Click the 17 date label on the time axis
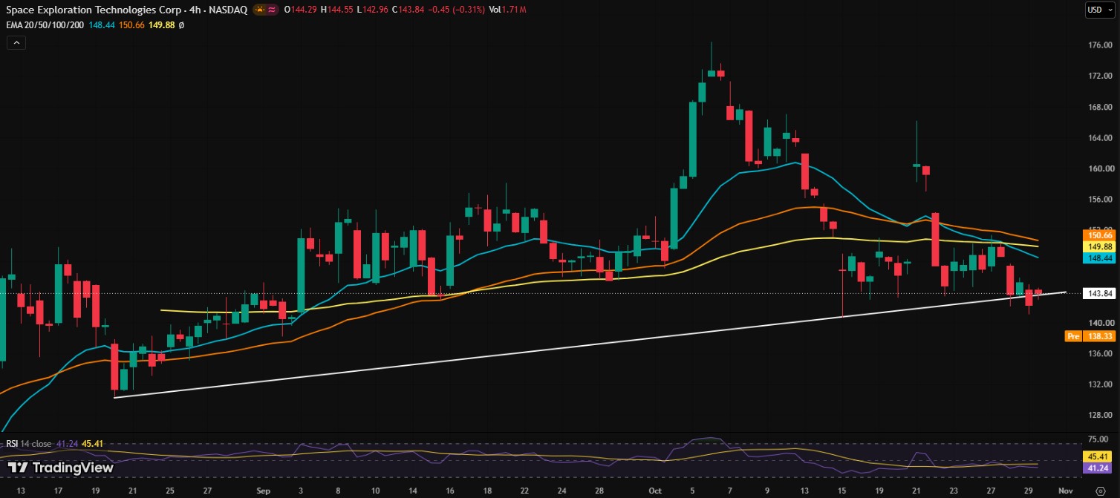 (x=58, y=491)
